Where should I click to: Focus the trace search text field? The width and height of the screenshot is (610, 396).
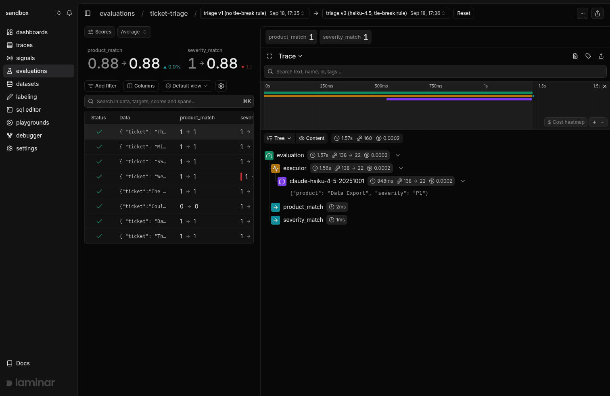(435, 72)
